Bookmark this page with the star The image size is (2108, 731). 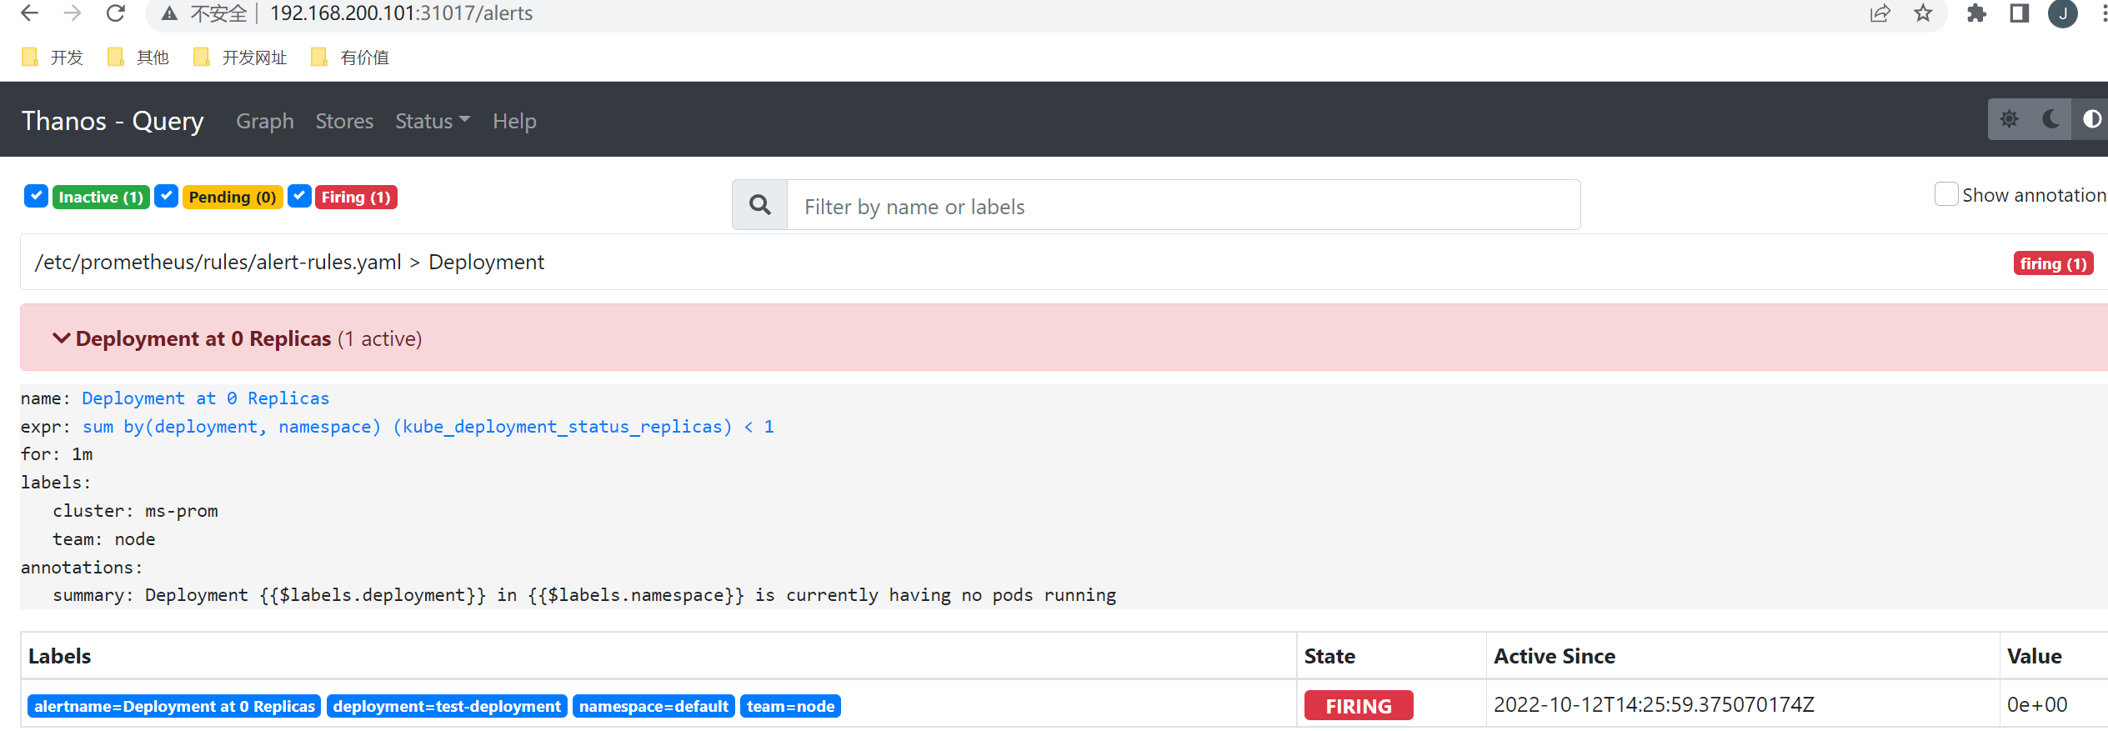coord(1923,13)
